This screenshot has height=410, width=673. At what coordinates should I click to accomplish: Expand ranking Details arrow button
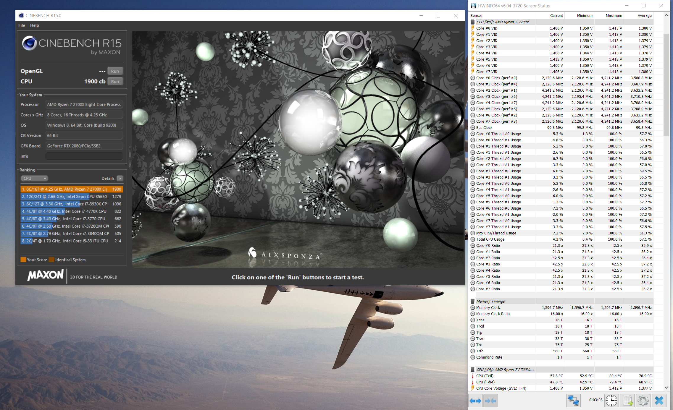[120, 178]
